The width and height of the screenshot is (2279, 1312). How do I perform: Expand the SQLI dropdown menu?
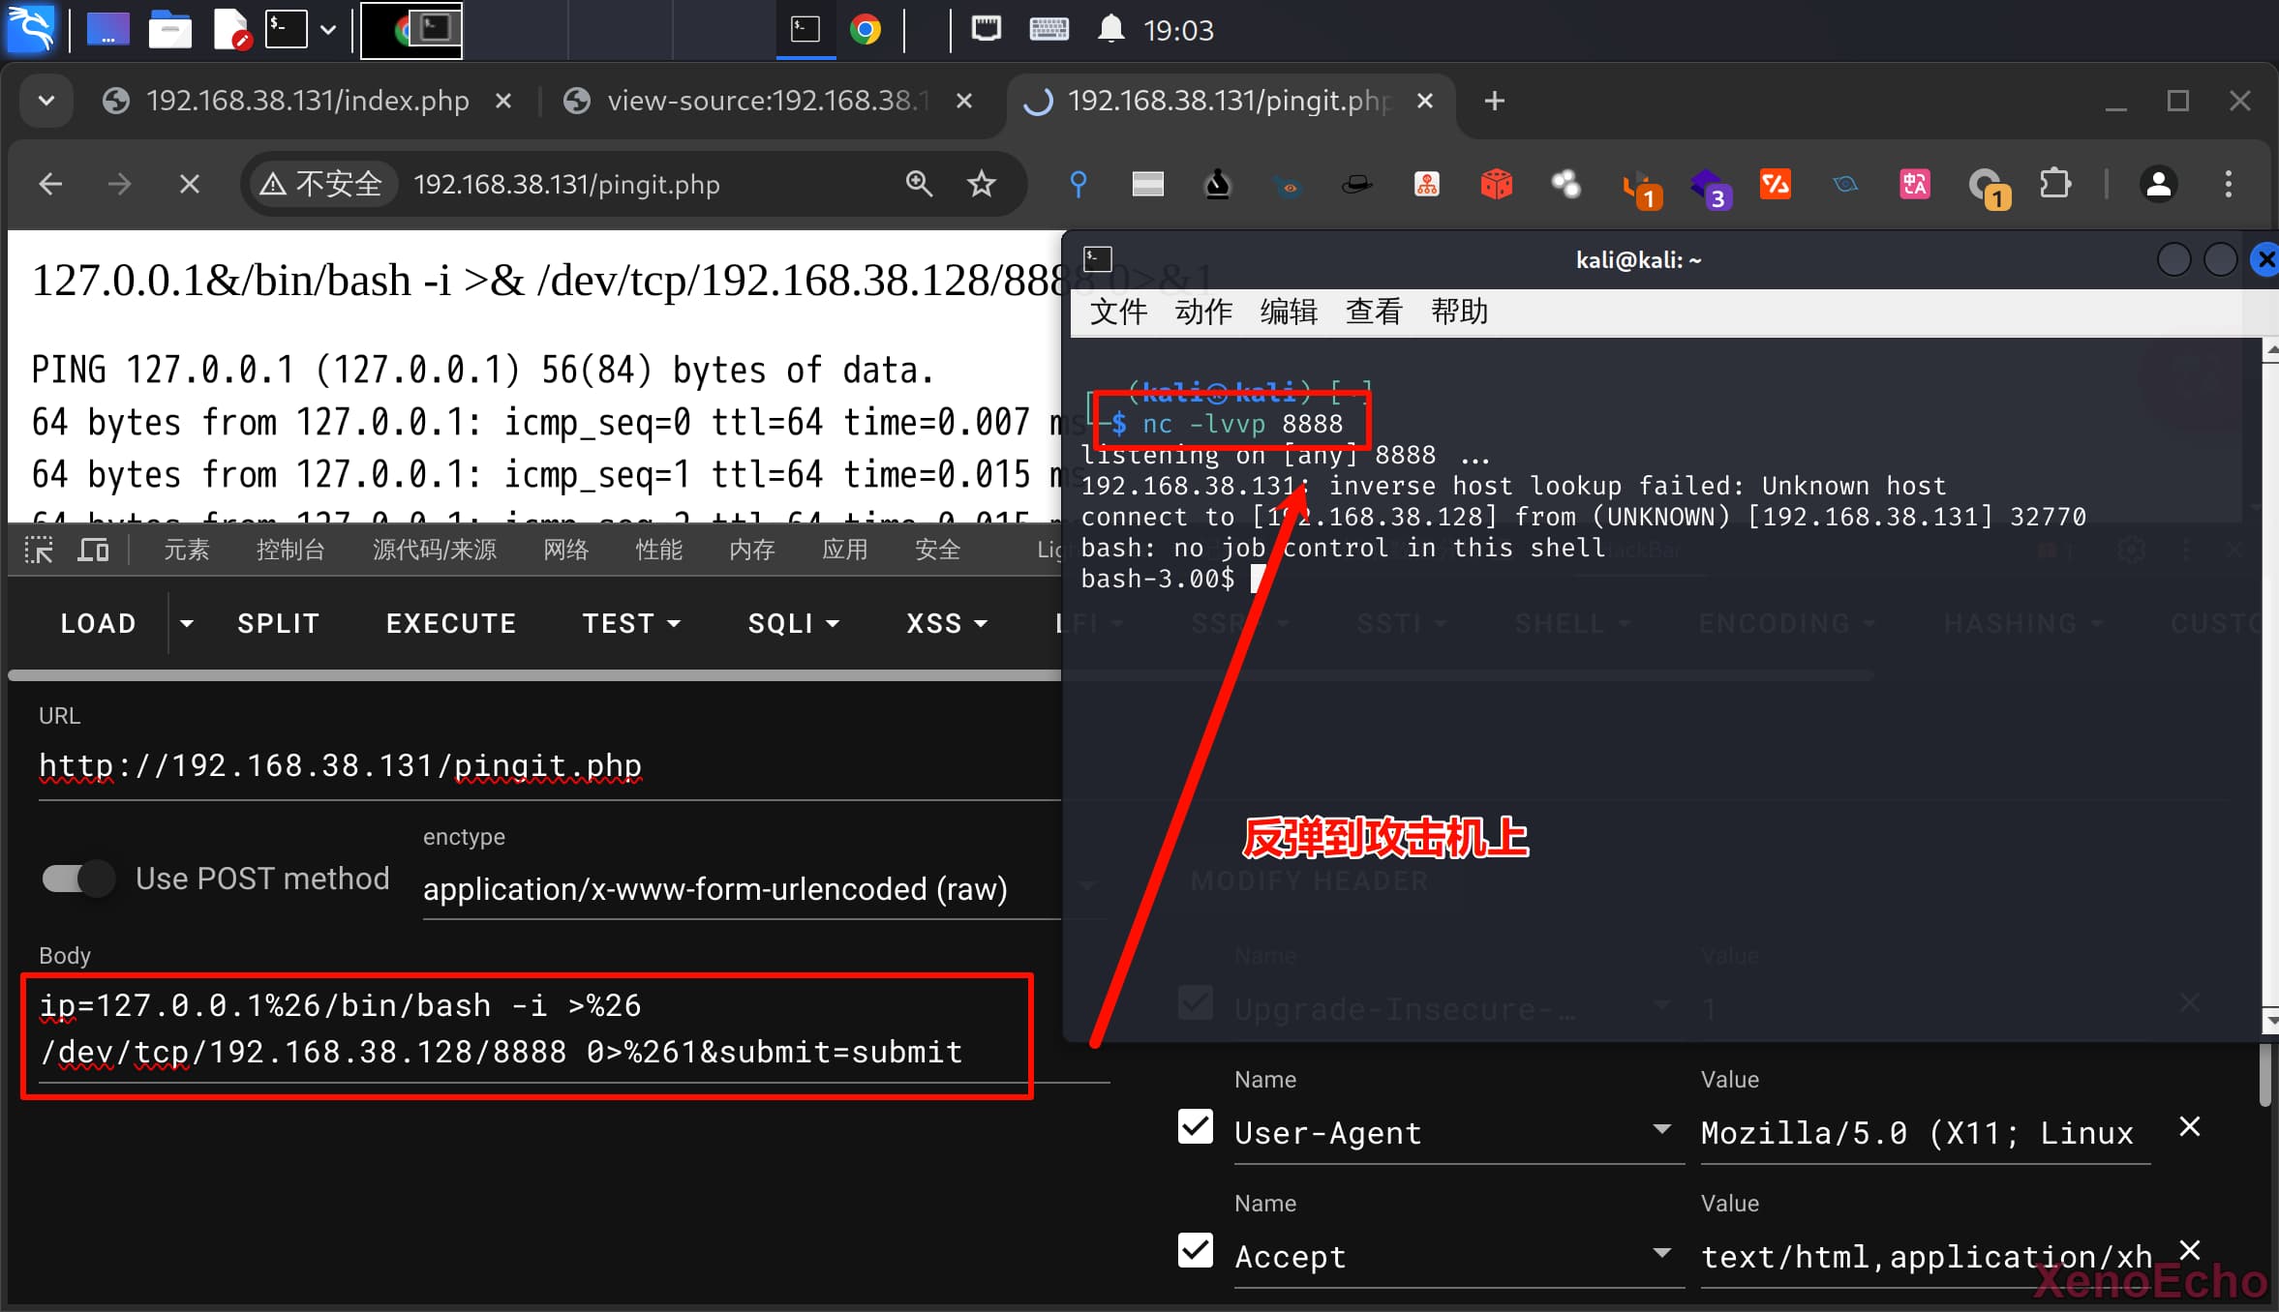point(793,624)
